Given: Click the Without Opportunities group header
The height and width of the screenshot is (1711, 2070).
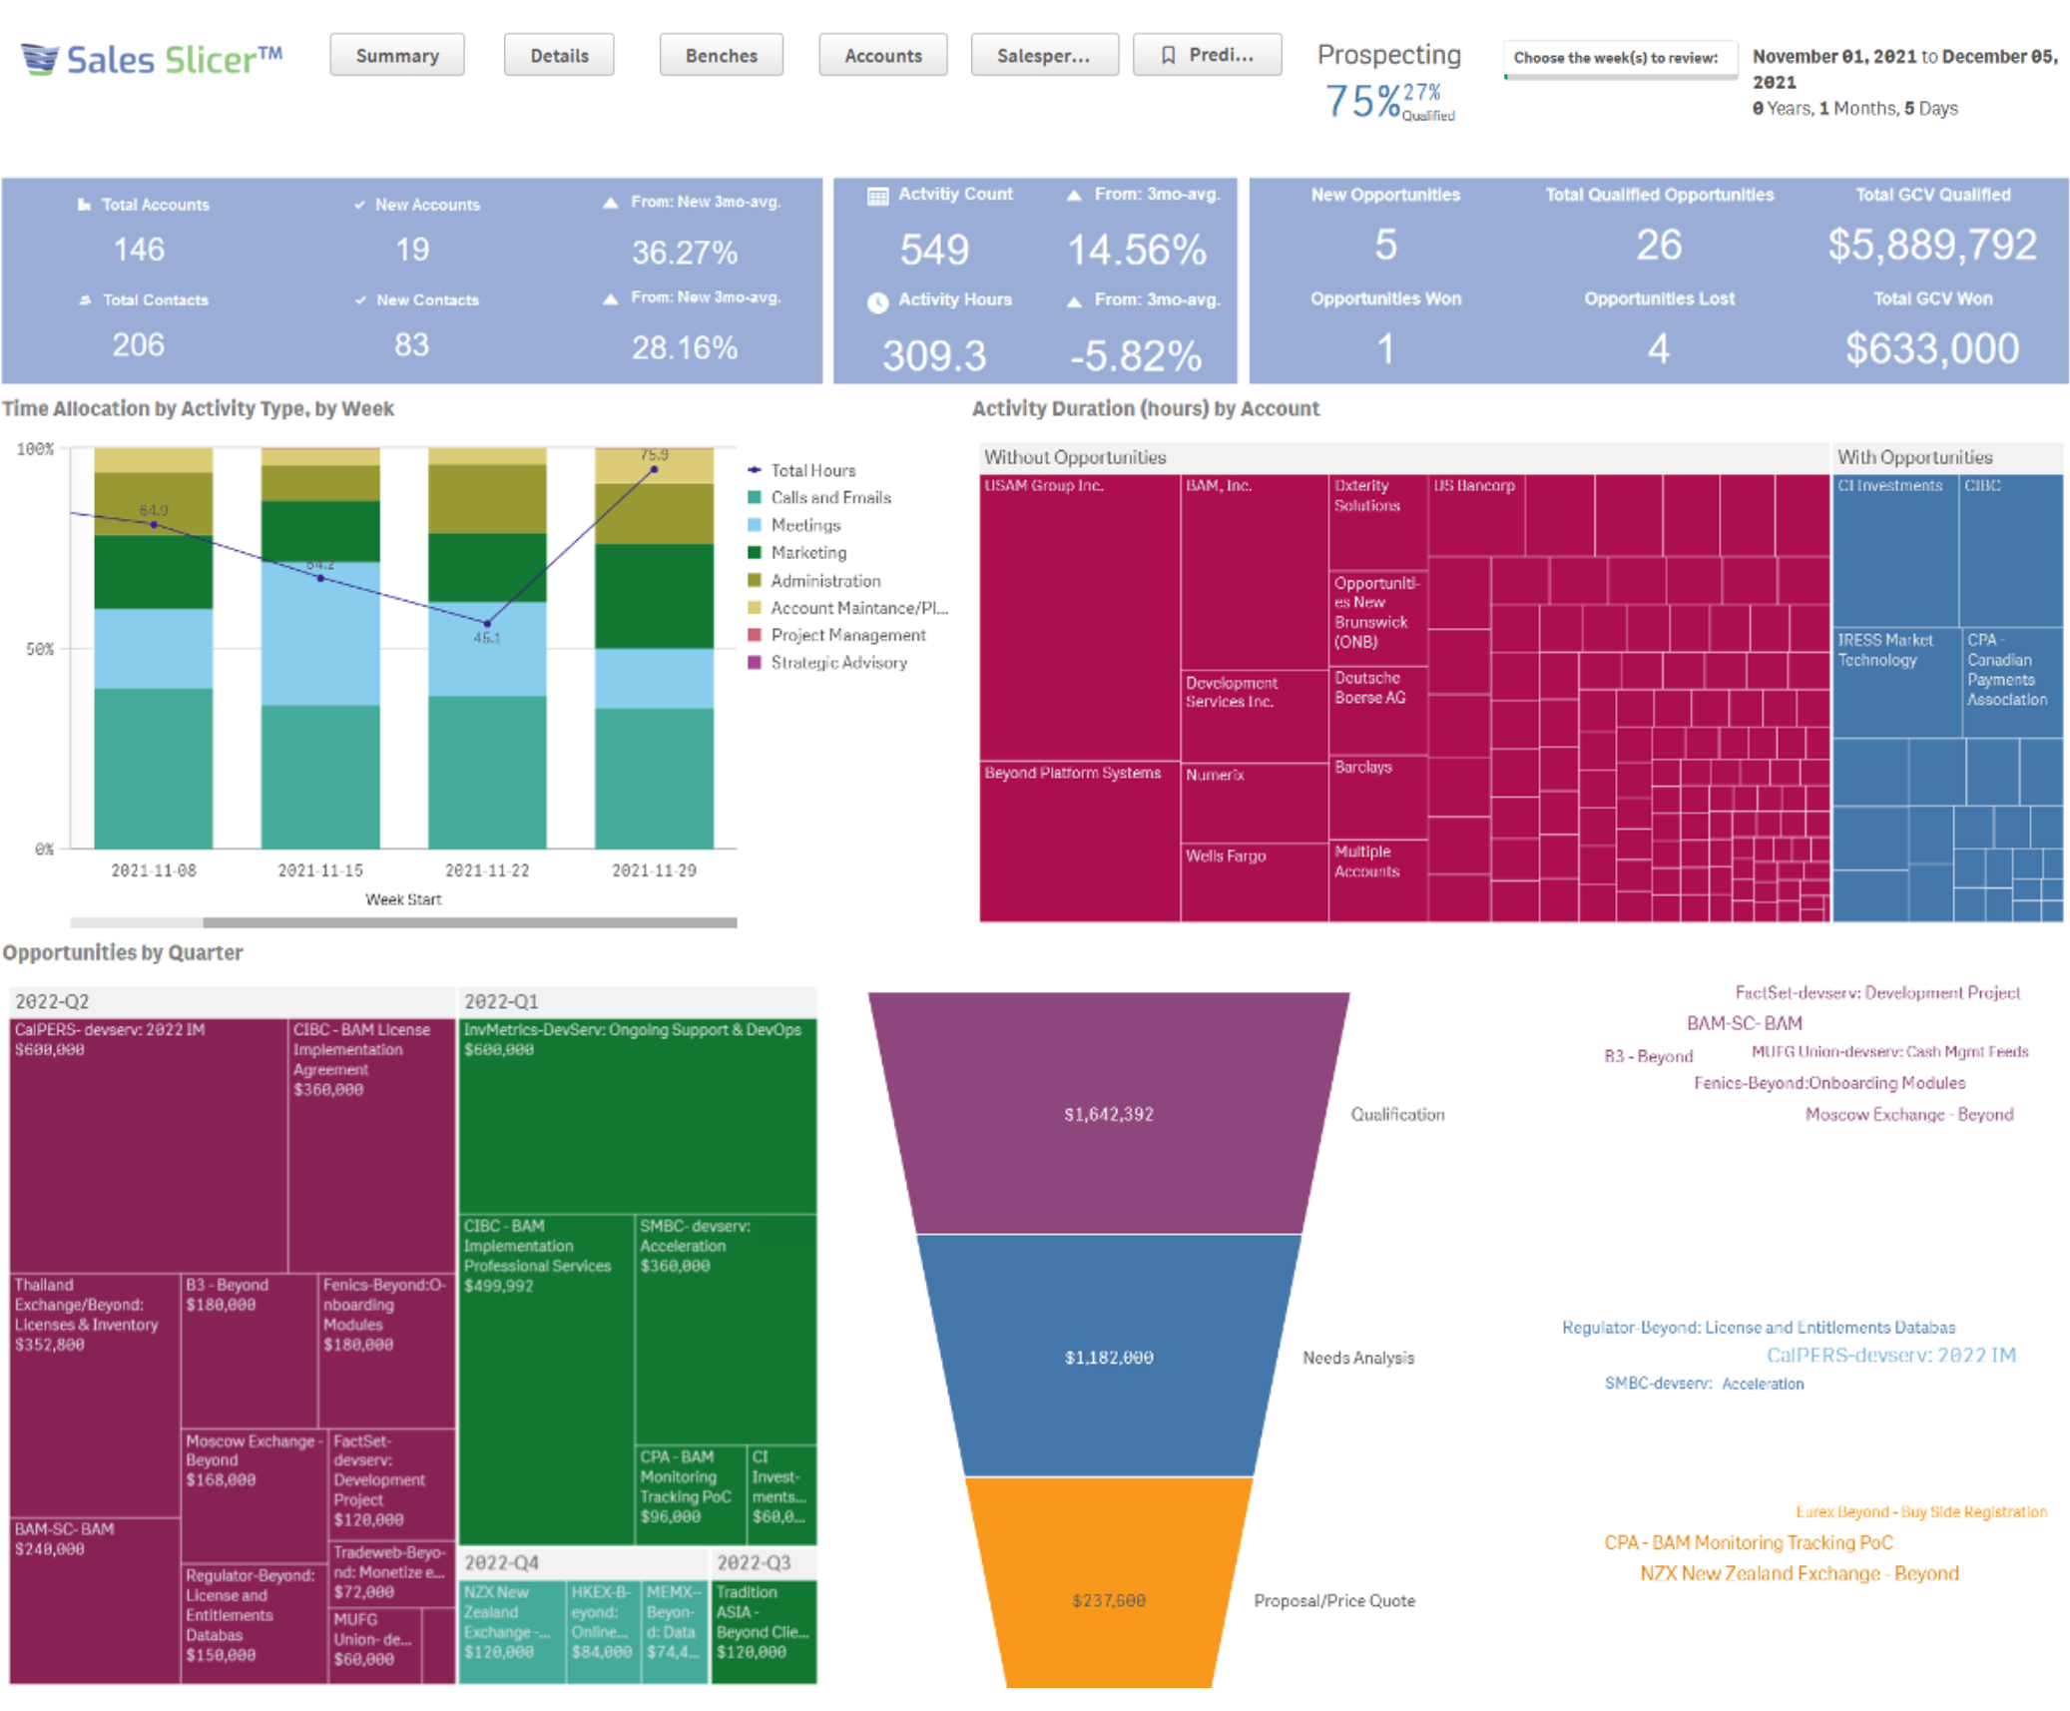Looking at the screenshot, I should pyautogui.click(x=1403, y=457).
